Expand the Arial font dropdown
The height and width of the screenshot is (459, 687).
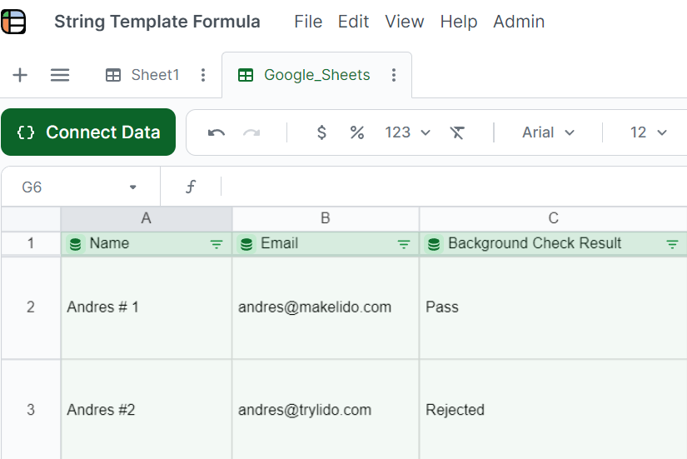click(548, 132)
